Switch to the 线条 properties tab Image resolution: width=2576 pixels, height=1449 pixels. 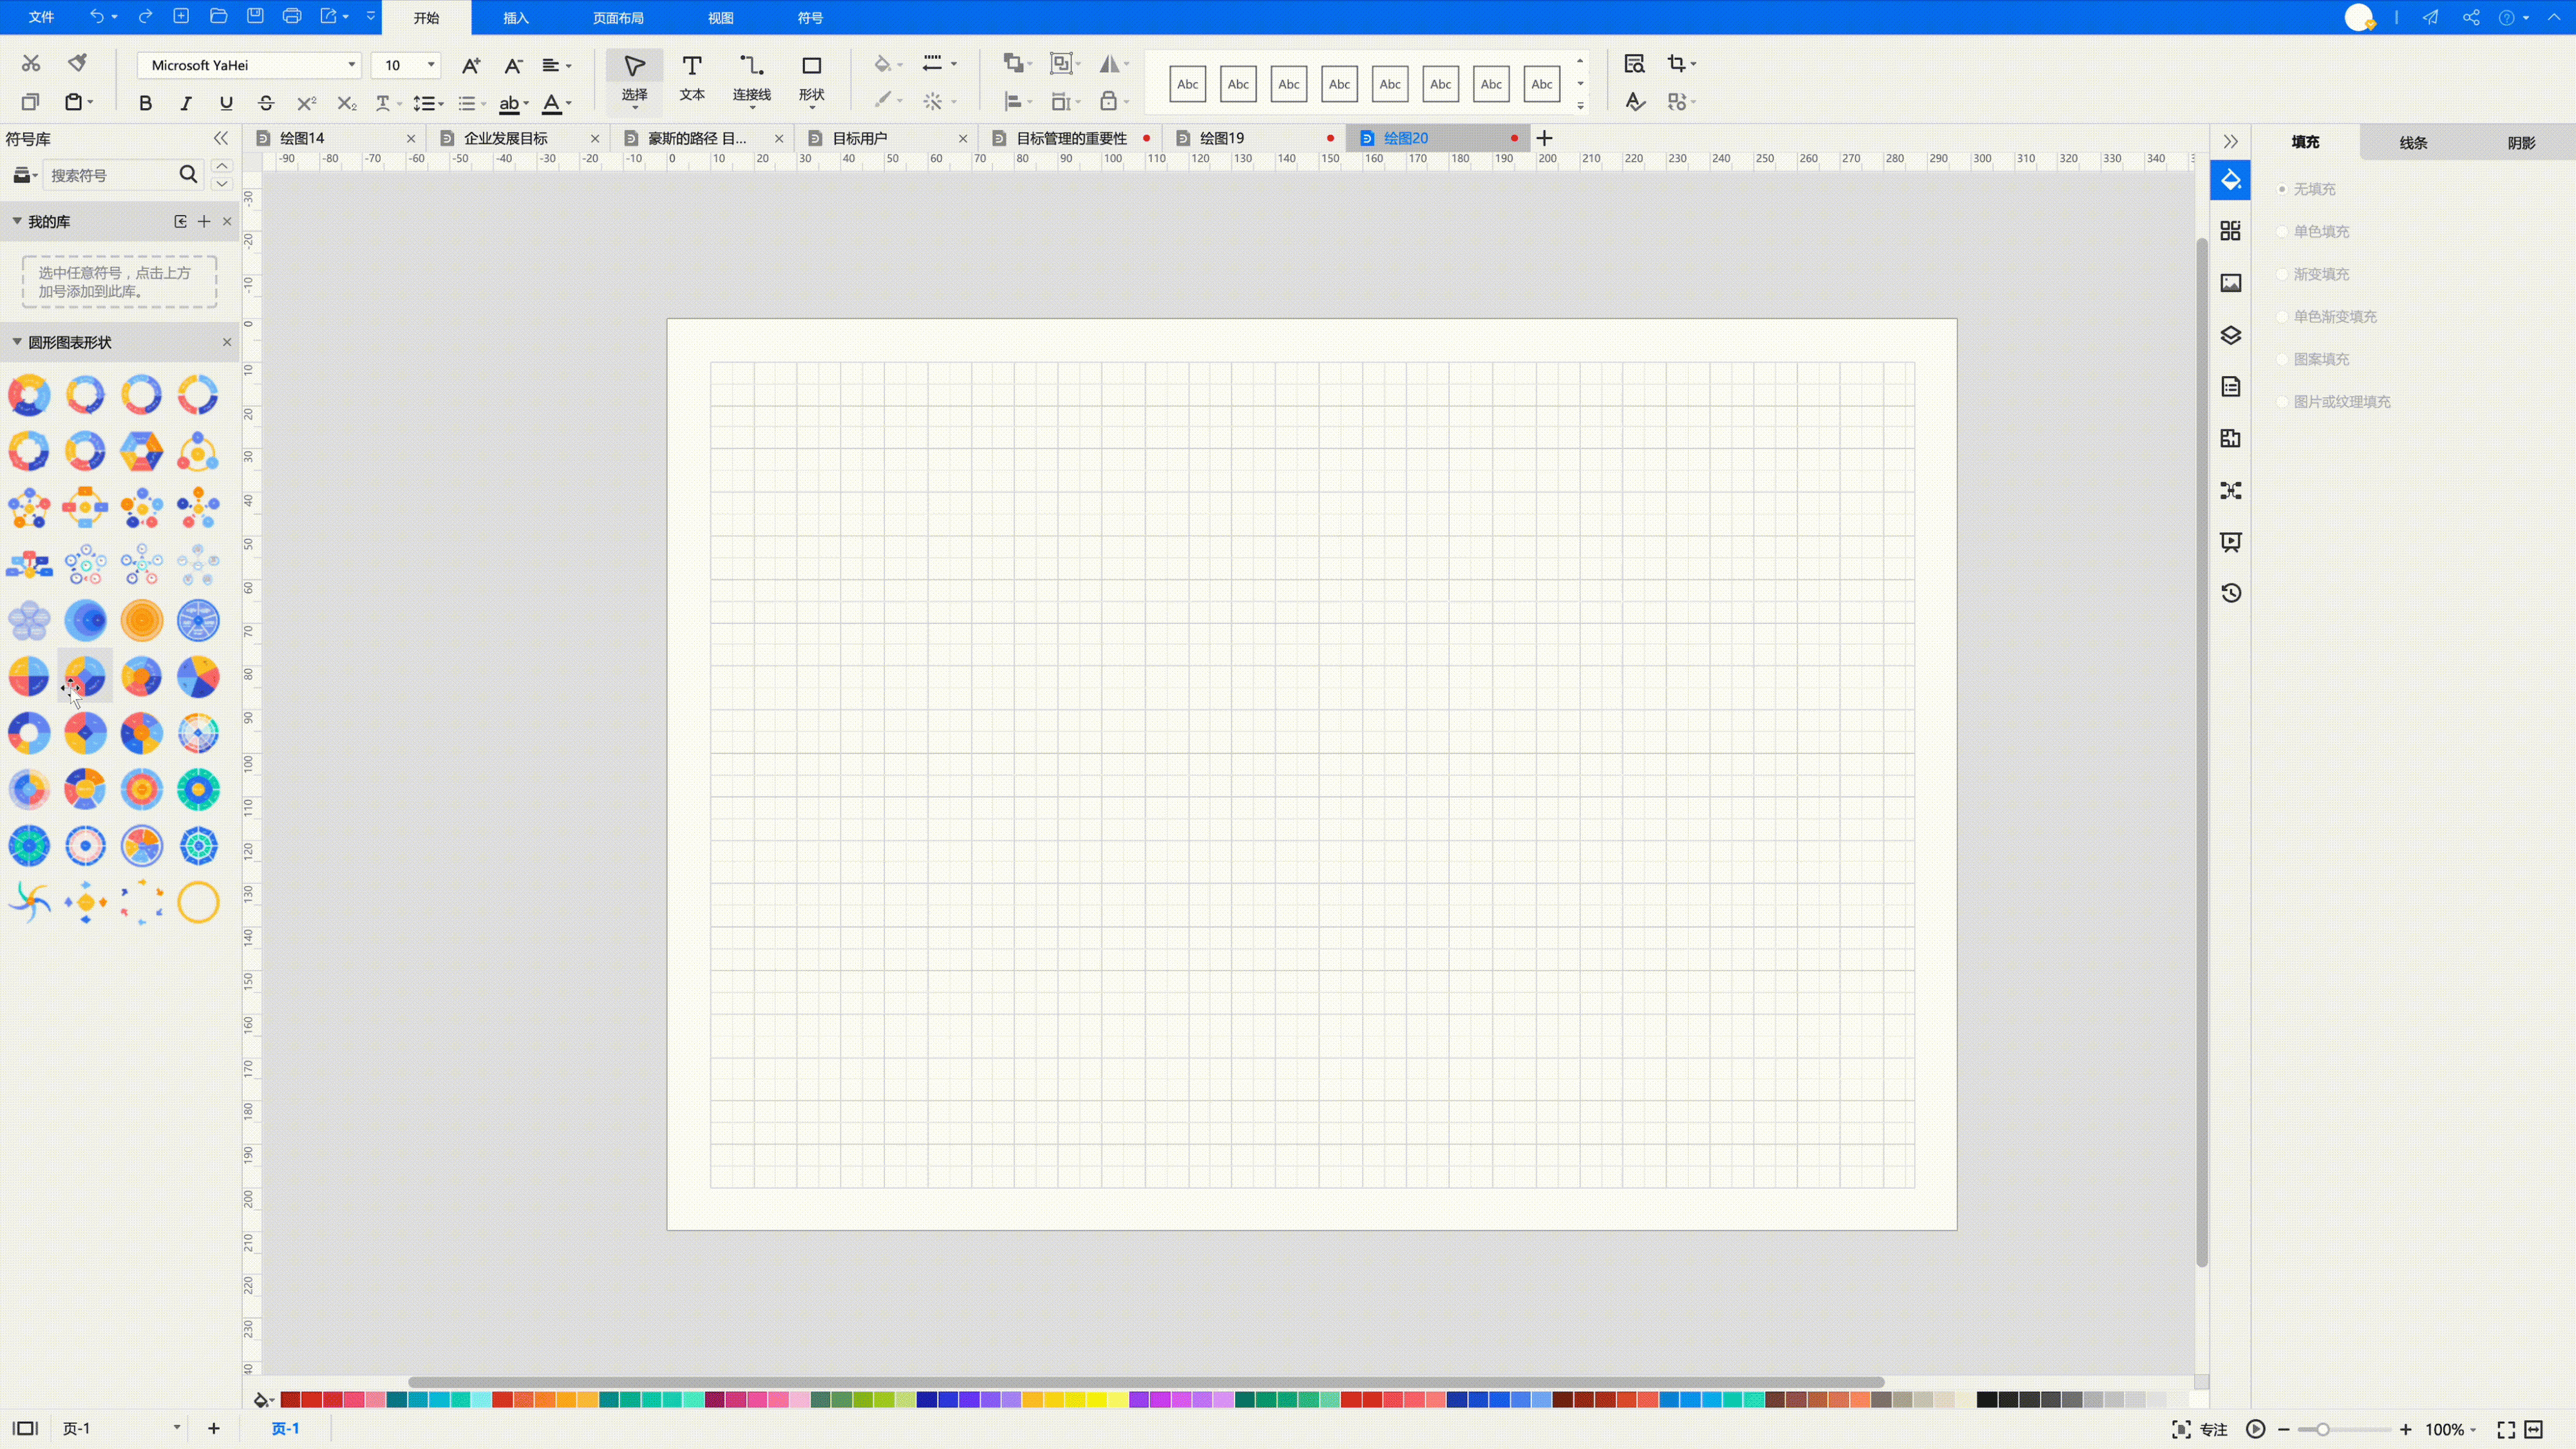pos(2412,142)
